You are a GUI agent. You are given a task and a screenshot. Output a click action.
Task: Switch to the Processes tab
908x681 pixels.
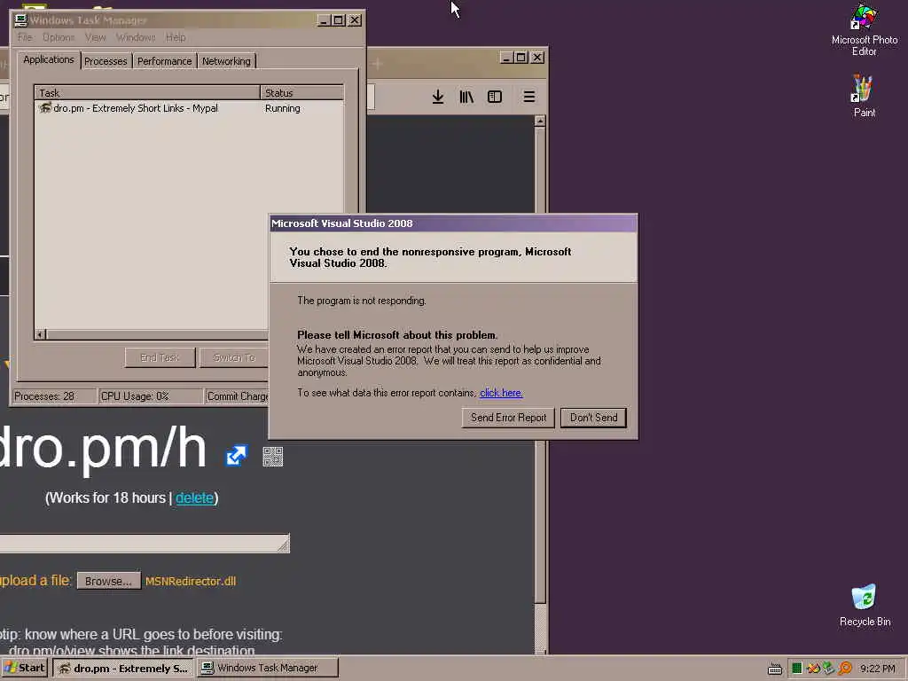tap(106, 61)
